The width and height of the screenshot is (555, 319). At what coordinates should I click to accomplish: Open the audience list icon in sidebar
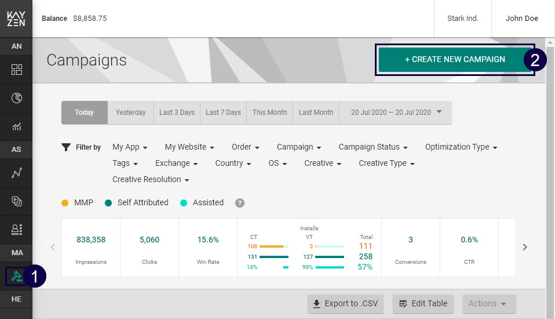(16, 229)
